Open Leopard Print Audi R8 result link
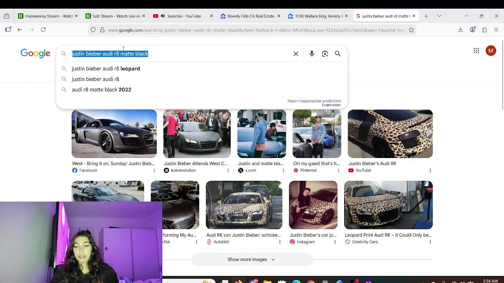Screen dimensions: 504x283 click(388, 235)
